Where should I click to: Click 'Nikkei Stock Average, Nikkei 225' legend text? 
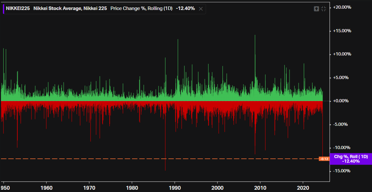pos(70,8)
